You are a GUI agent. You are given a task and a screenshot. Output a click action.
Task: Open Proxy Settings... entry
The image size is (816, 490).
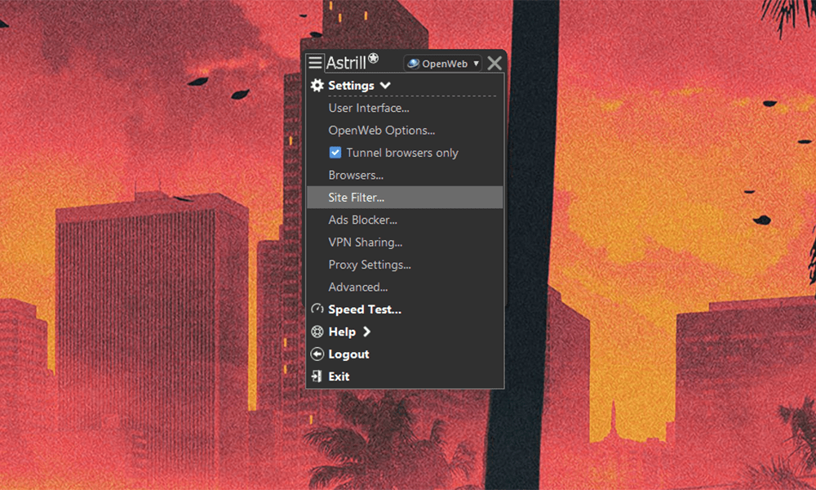pyautogui.click(x=370, y=265)
